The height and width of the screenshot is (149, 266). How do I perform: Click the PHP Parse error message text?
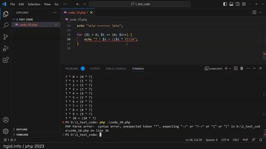(x=163, y=128)
